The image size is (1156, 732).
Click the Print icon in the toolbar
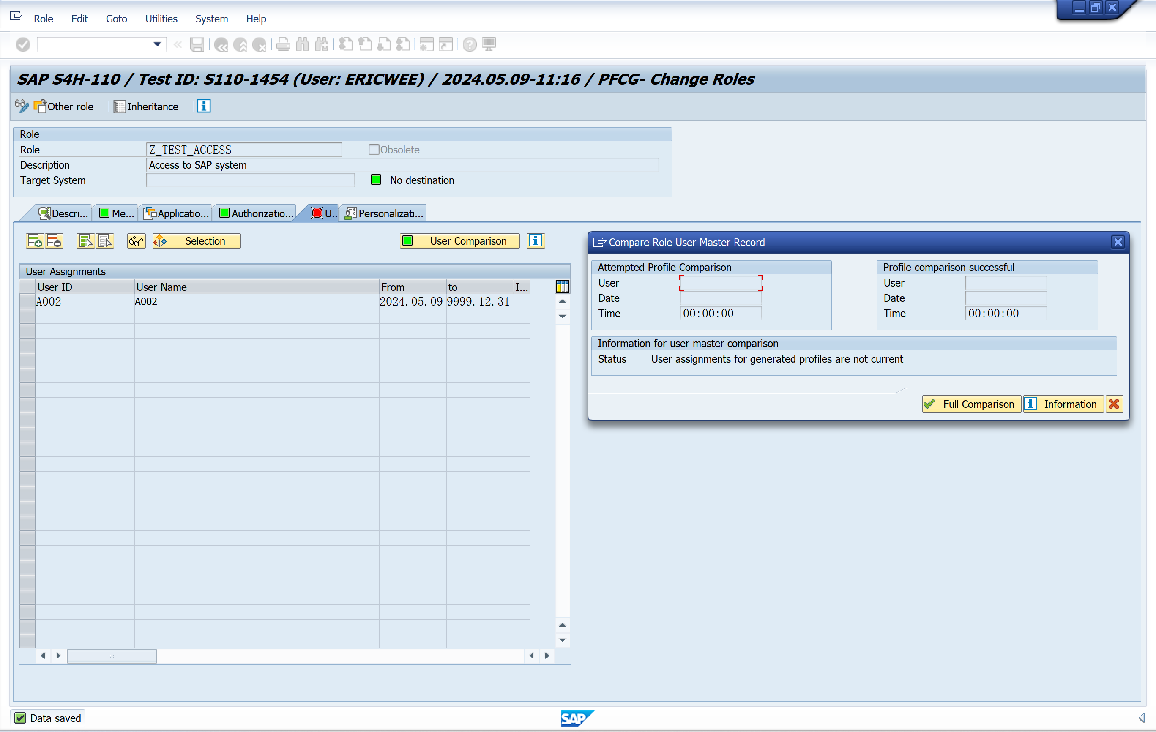[x=283, y=45]
